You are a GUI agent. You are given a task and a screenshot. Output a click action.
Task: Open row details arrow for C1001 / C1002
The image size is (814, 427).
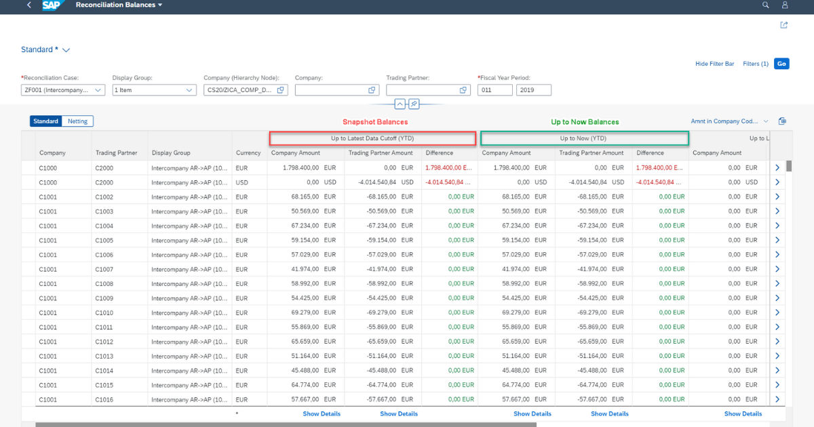point(777,197)
